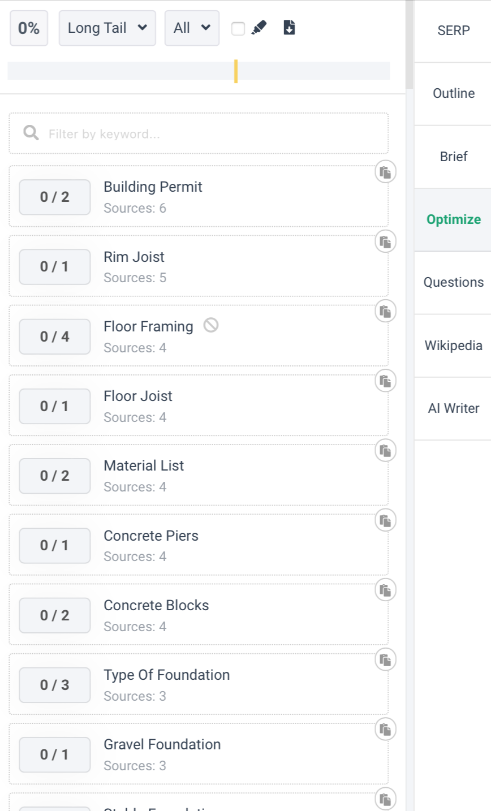
Task: Click the 0 / 4 Floor Framing counter
Action: pos(55,337)
